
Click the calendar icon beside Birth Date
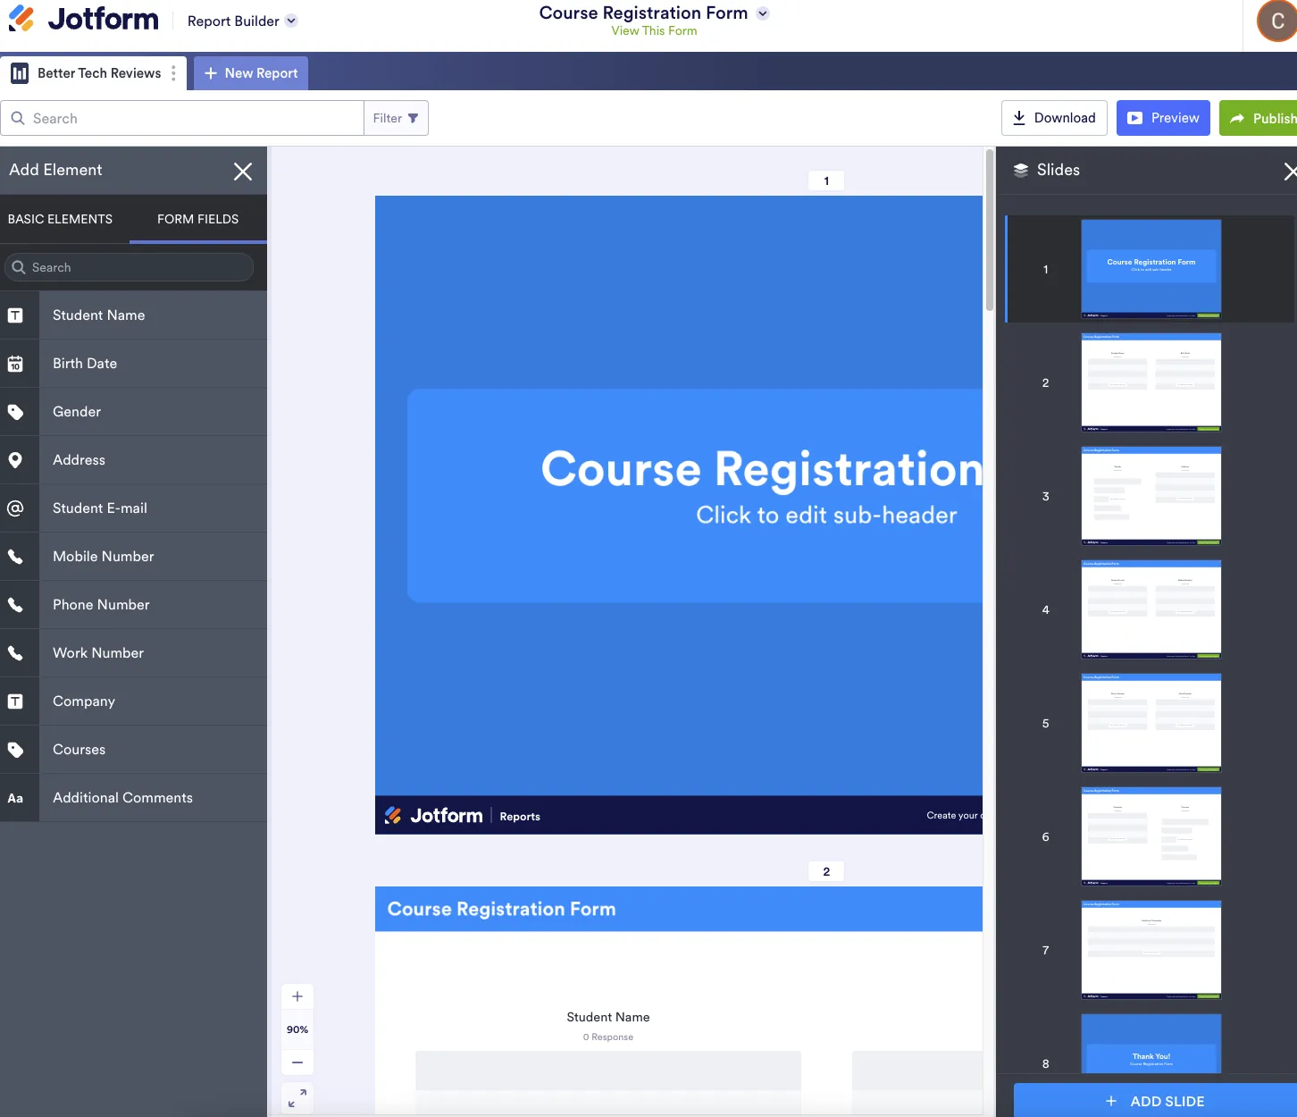(x=15, y=364)
